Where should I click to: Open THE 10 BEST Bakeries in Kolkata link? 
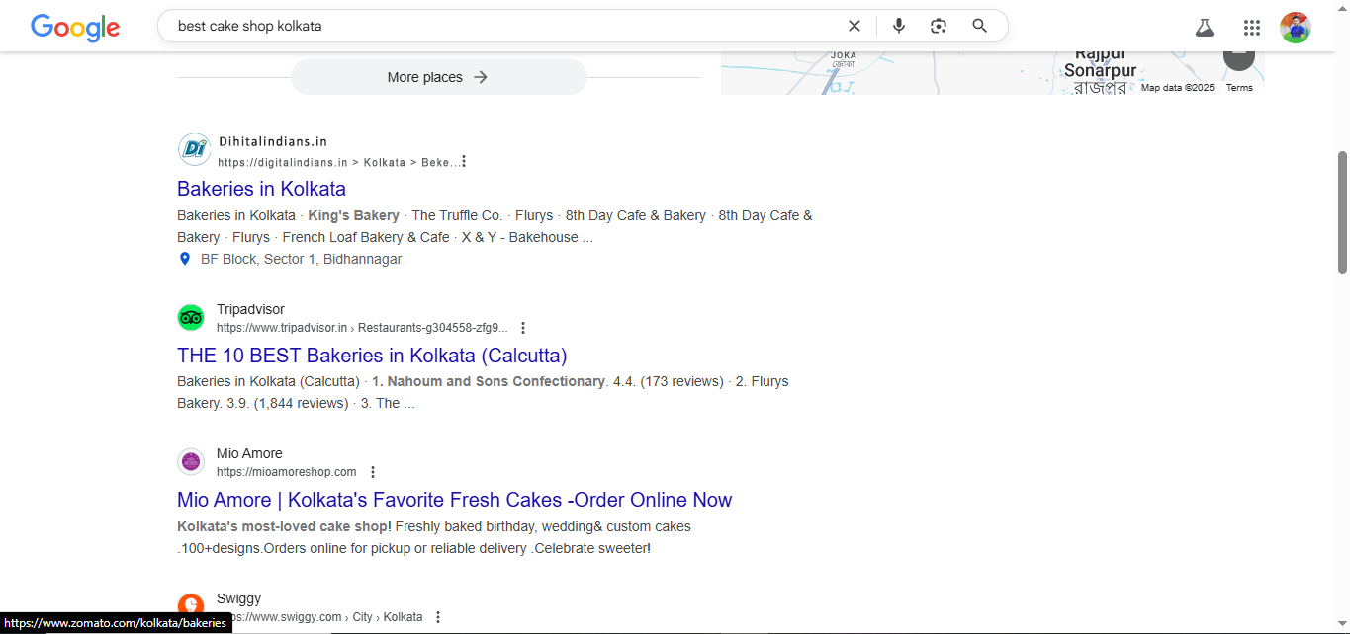click(x=372, y=356)
